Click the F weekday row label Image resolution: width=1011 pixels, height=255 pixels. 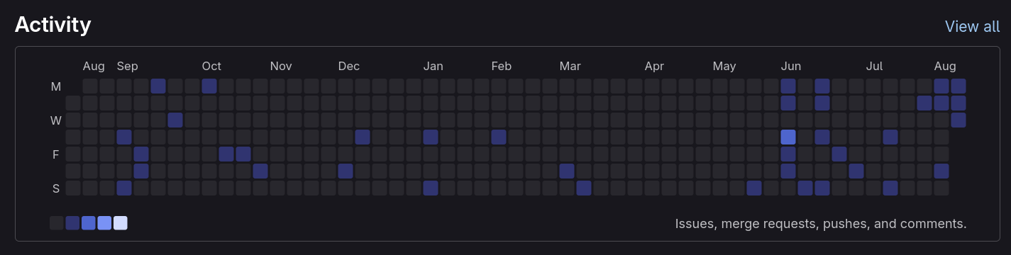pyautogui.click(x=55, y=154)
